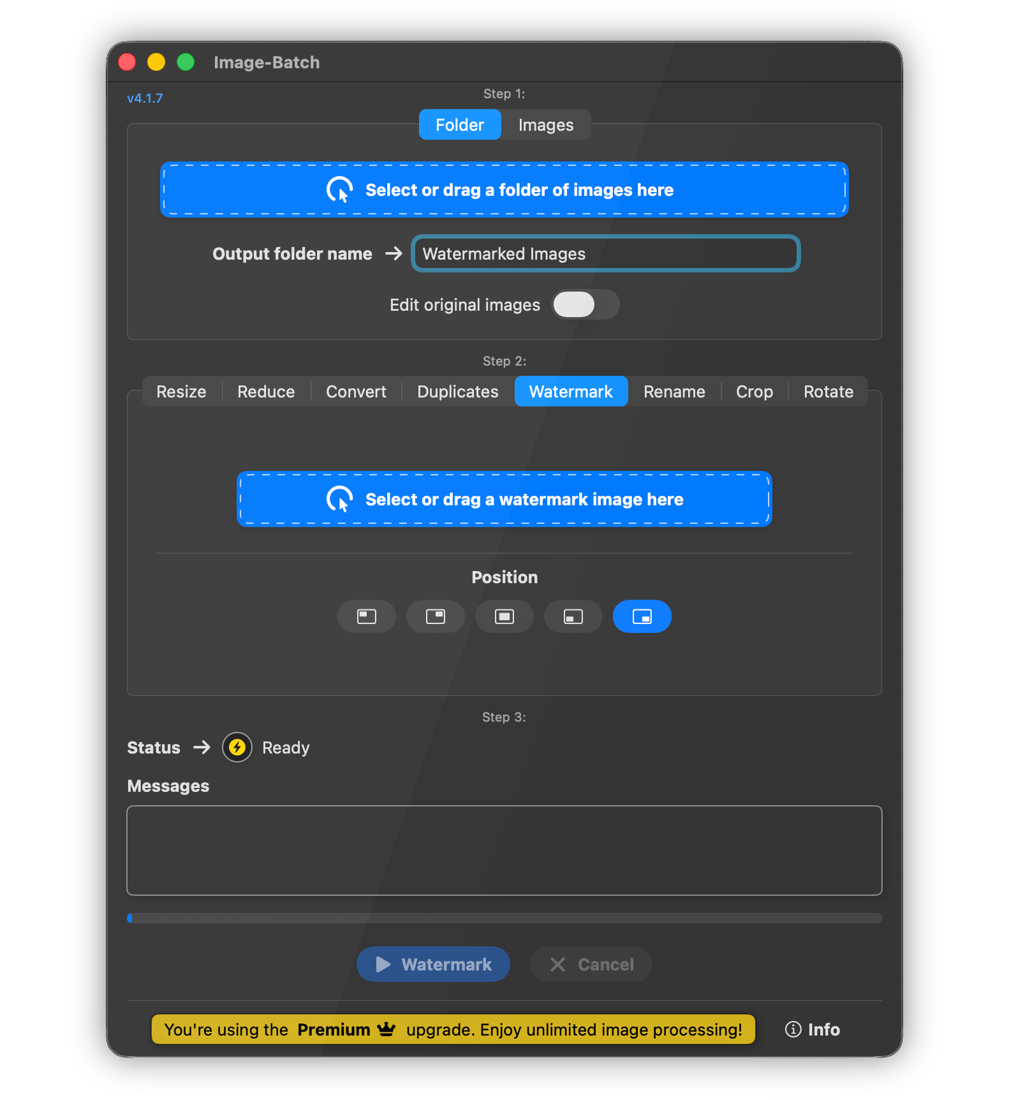This screenshot has height=1100, width=1009.
Task: Toggle Edit original images switch
Action: tap(586, 304)
